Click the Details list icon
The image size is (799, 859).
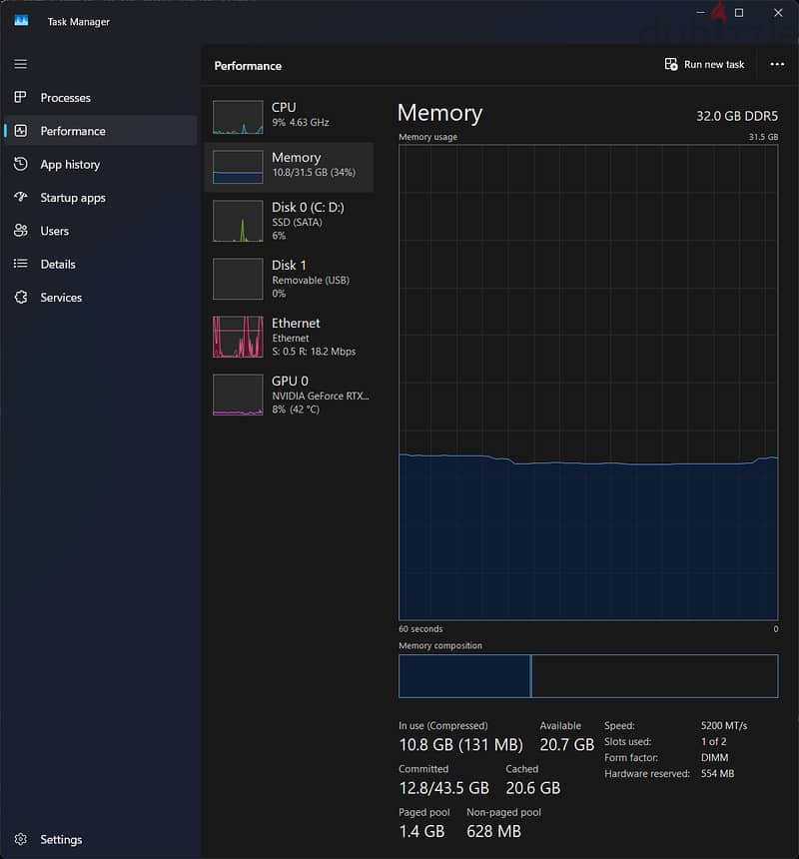pos(21,264)
